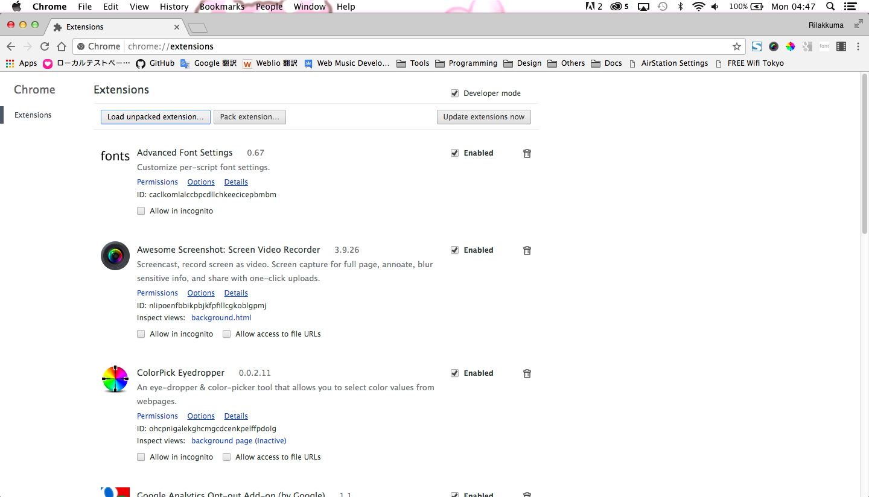
Task: Select Extensions in the left sidebar
Action: [x=33, y=115]
